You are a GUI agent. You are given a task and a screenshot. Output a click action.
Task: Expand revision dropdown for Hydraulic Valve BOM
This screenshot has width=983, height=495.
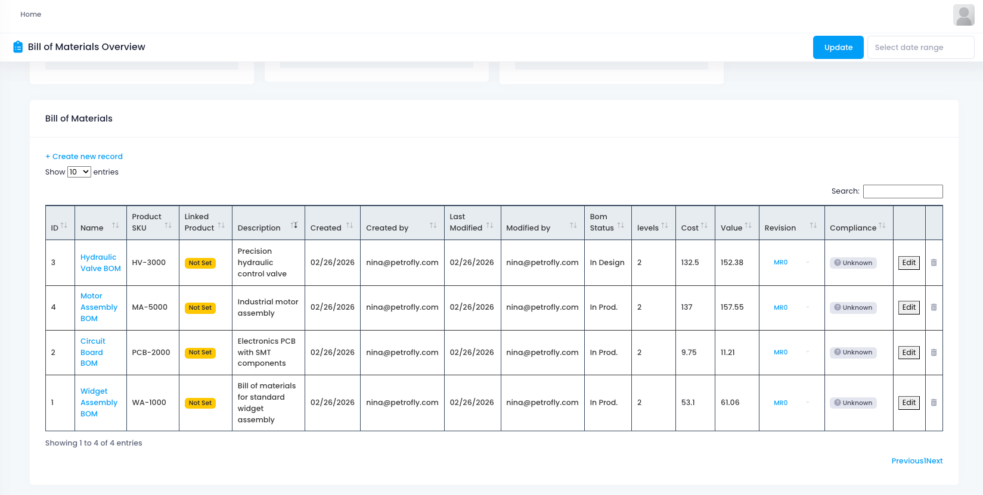(808, 263)
